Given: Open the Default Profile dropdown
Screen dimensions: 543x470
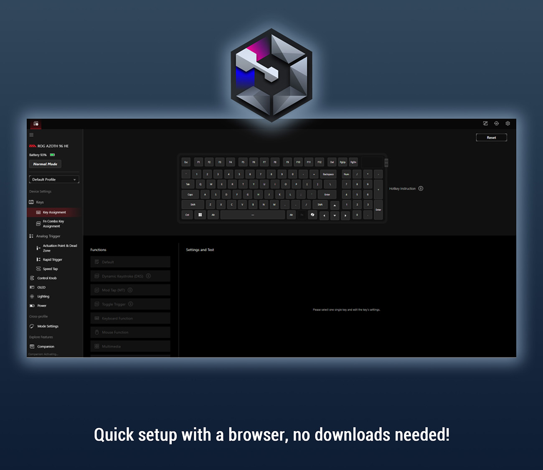Looking at the screenshot, I should point(54,179).
